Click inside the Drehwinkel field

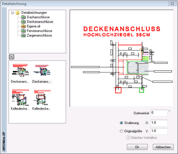coord(159,113)
